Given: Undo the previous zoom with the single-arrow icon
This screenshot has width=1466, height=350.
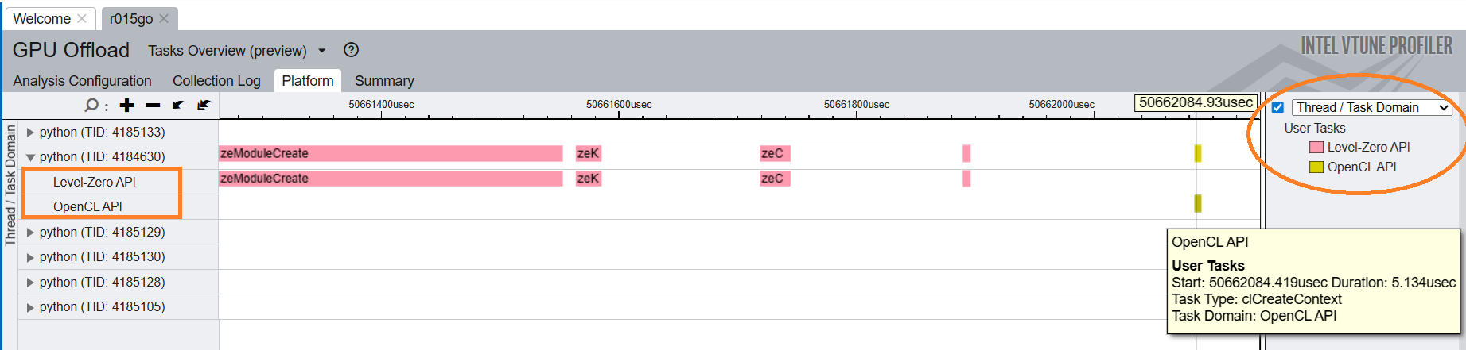Looking at the screenshot, I should pos(179,106).
